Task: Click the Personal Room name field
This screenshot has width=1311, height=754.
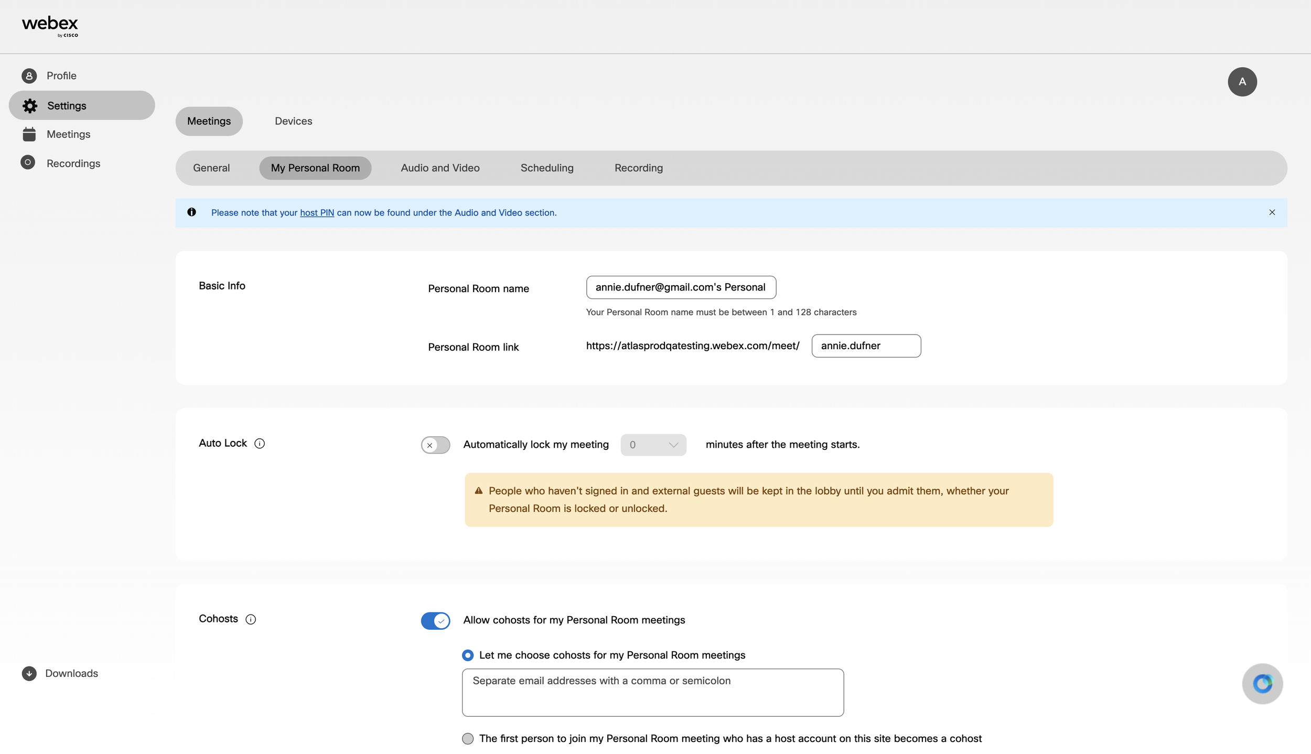Action: click(x=681, y=287)
